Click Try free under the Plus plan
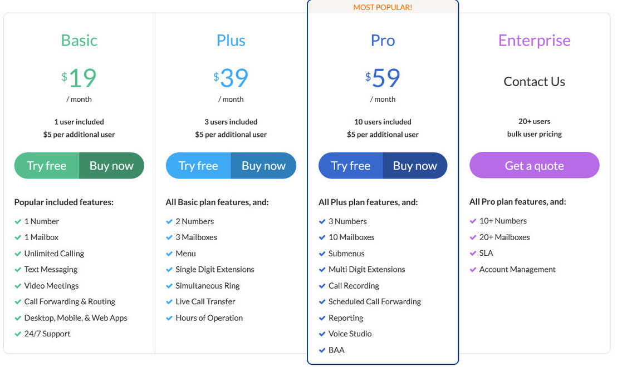This screenshot has width=617, height=367. click(198, 165)
